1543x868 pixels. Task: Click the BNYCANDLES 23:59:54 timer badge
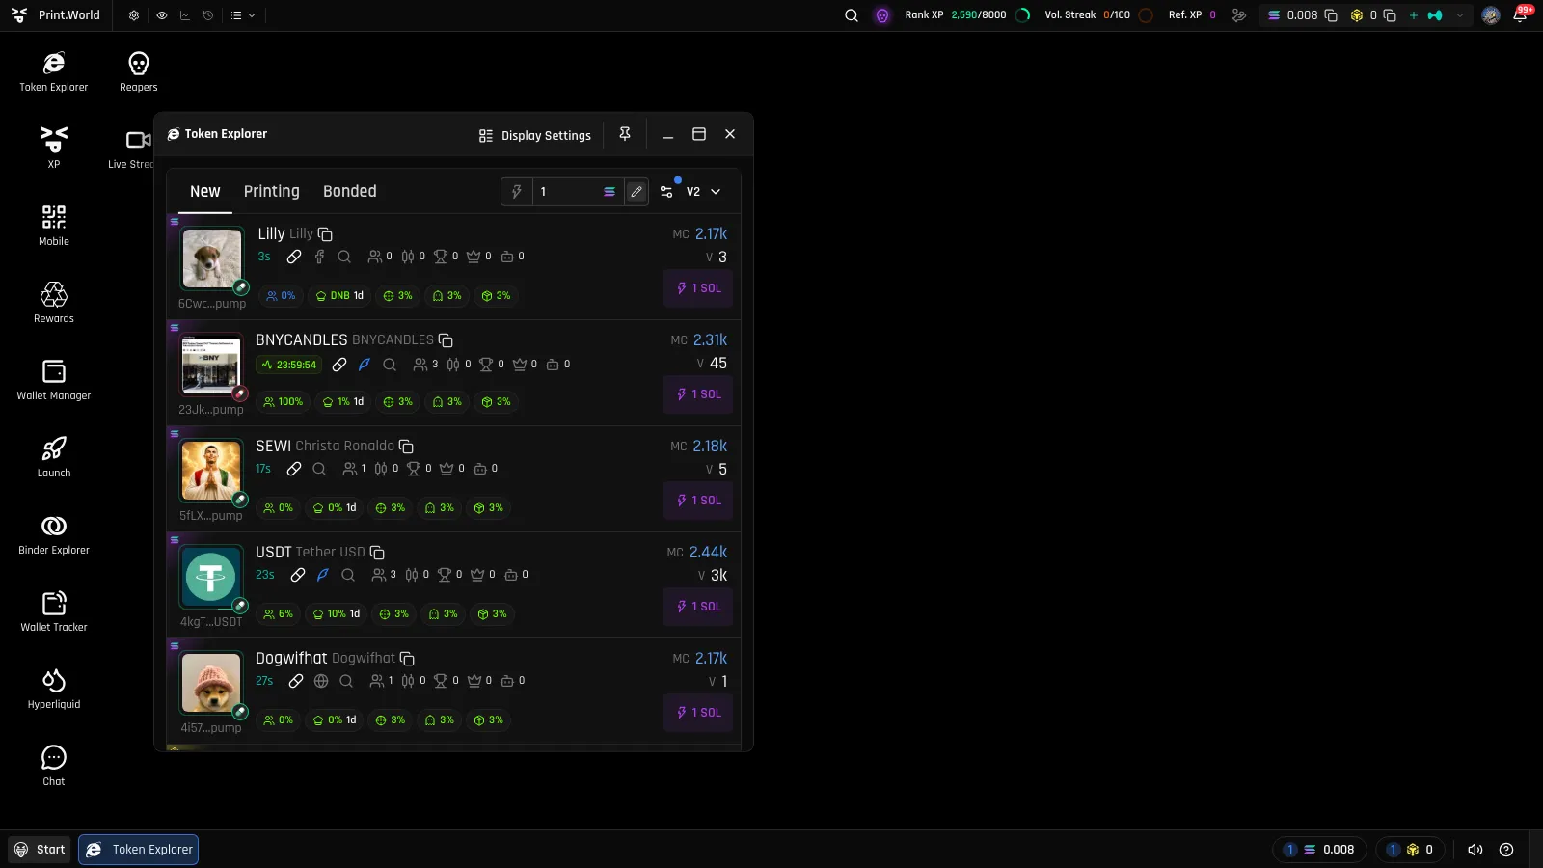pos(288,365)
